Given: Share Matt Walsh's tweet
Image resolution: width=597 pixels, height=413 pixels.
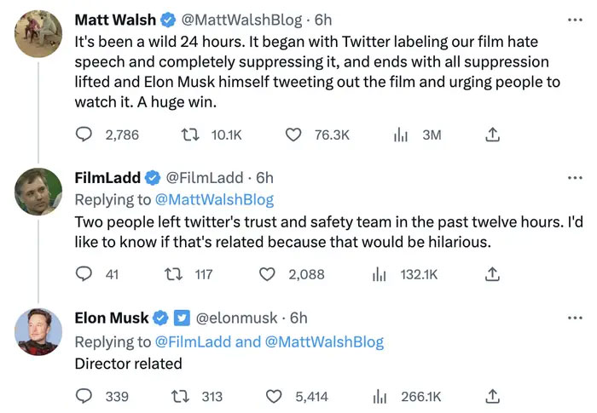Looking at the screenshot, I should tap(491, 135).
